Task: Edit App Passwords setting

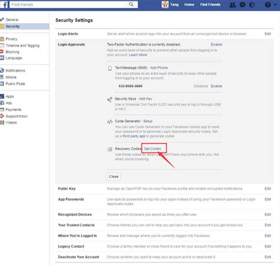Action: [268, 199]
